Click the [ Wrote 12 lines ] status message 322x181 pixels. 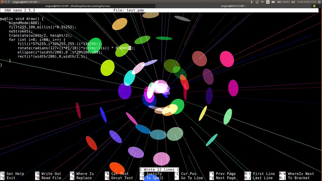tap(159, 169)
